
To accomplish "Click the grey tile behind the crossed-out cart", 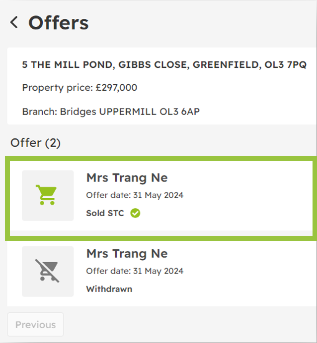I will point(48,272).
